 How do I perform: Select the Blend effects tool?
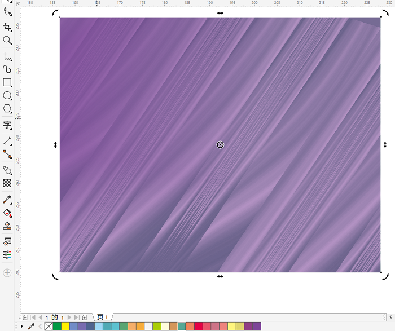pos(7,170)
